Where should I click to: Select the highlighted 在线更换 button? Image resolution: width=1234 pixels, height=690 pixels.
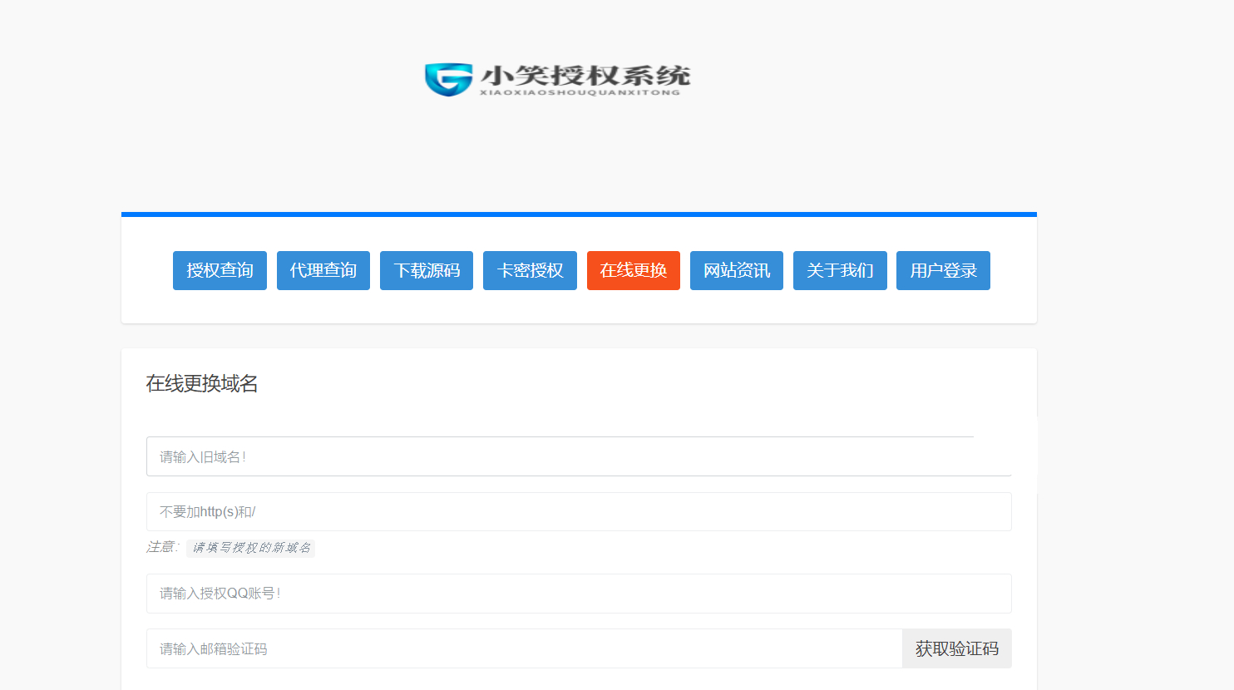click(634, 270)
